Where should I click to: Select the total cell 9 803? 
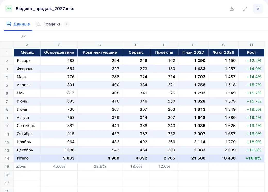59,158
